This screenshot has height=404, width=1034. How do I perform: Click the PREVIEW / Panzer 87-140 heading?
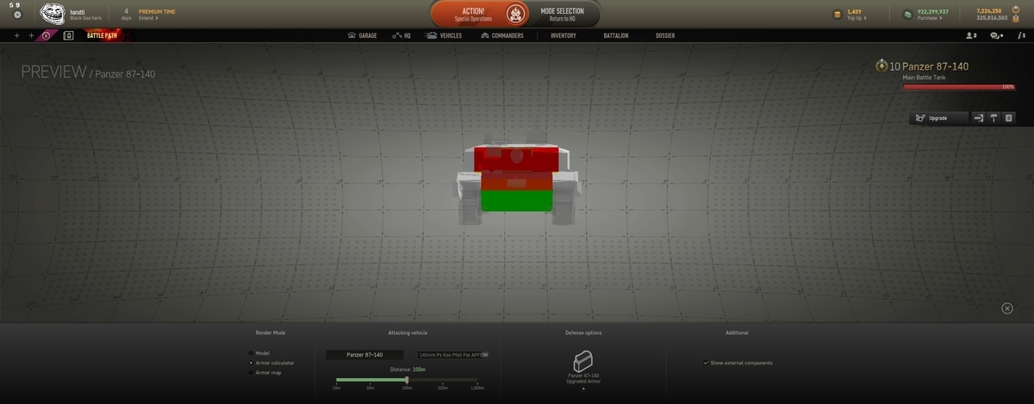click(x=88, y=71)
